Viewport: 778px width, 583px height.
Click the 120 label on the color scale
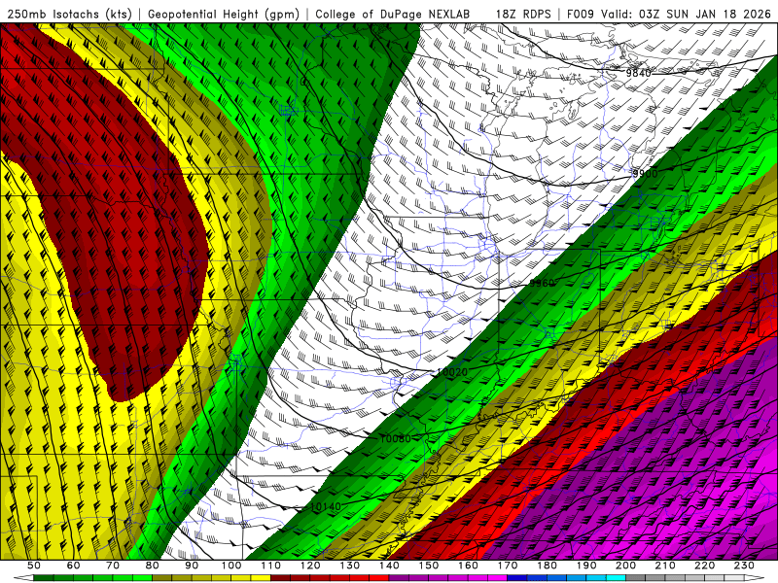(310, 566)
